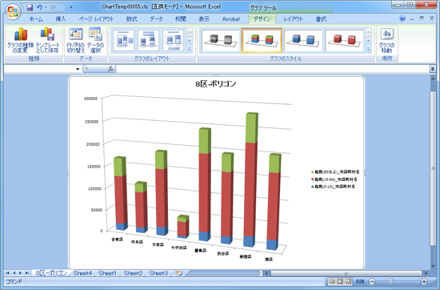Switch row/column with the ribbon icon

75,40
